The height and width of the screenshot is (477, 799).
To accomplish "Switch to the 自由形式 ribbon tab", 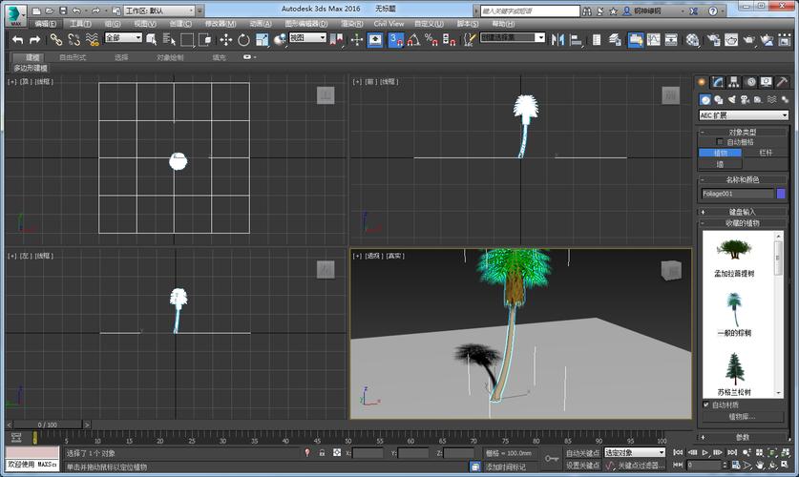I will (x=73, y=57).
